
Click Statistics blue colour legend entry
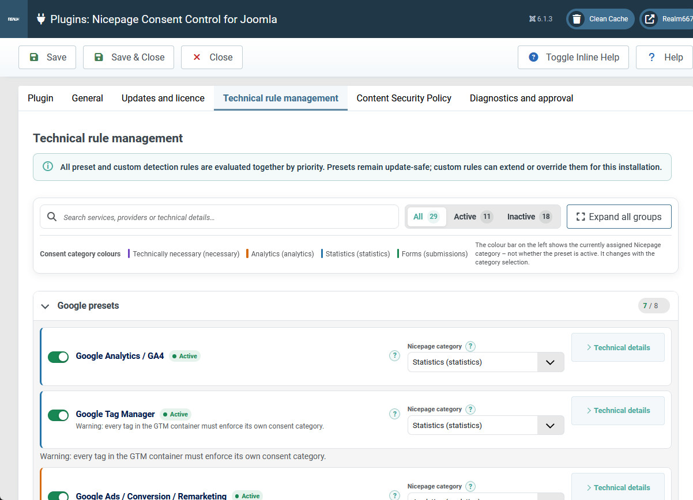tap(356, 253)
